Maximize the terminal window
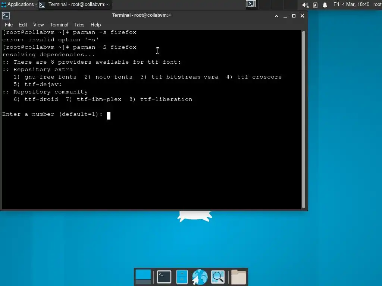The width and height of the screenshot is (382, 286). (x=294, y=16)
